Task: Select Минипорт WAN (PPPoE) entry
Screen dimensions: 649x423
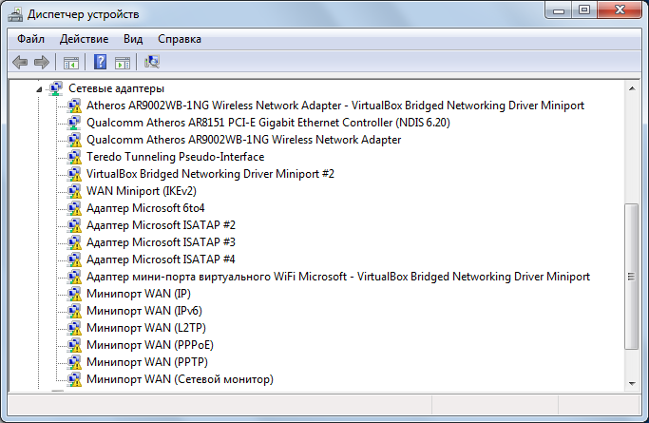Action: tap(150, 345)
